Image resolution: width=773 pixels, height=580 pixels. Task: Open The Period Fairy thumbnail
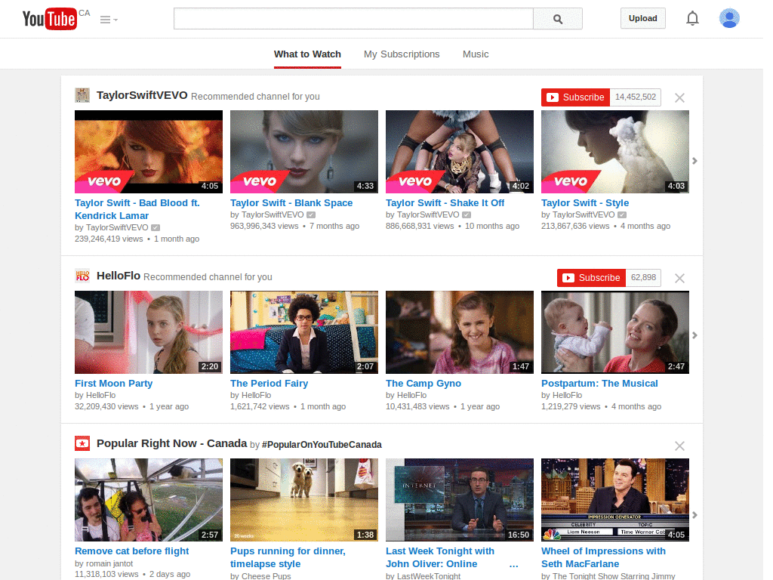click(x=304, y=332)
